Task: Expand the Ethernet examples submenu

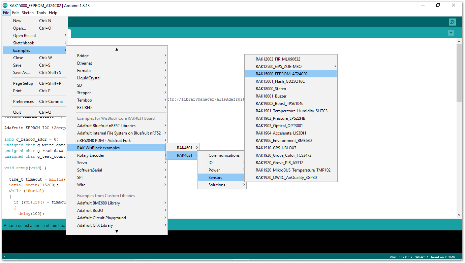Action: 117,63
